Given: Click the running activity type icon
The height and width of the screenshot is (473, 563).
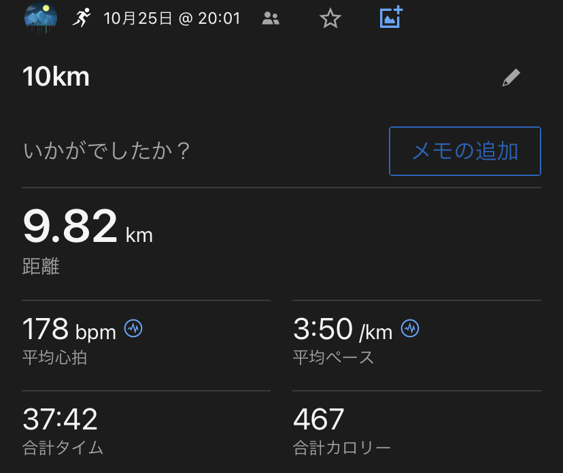Looking at the screenshot, I should [x=82, y=18].
